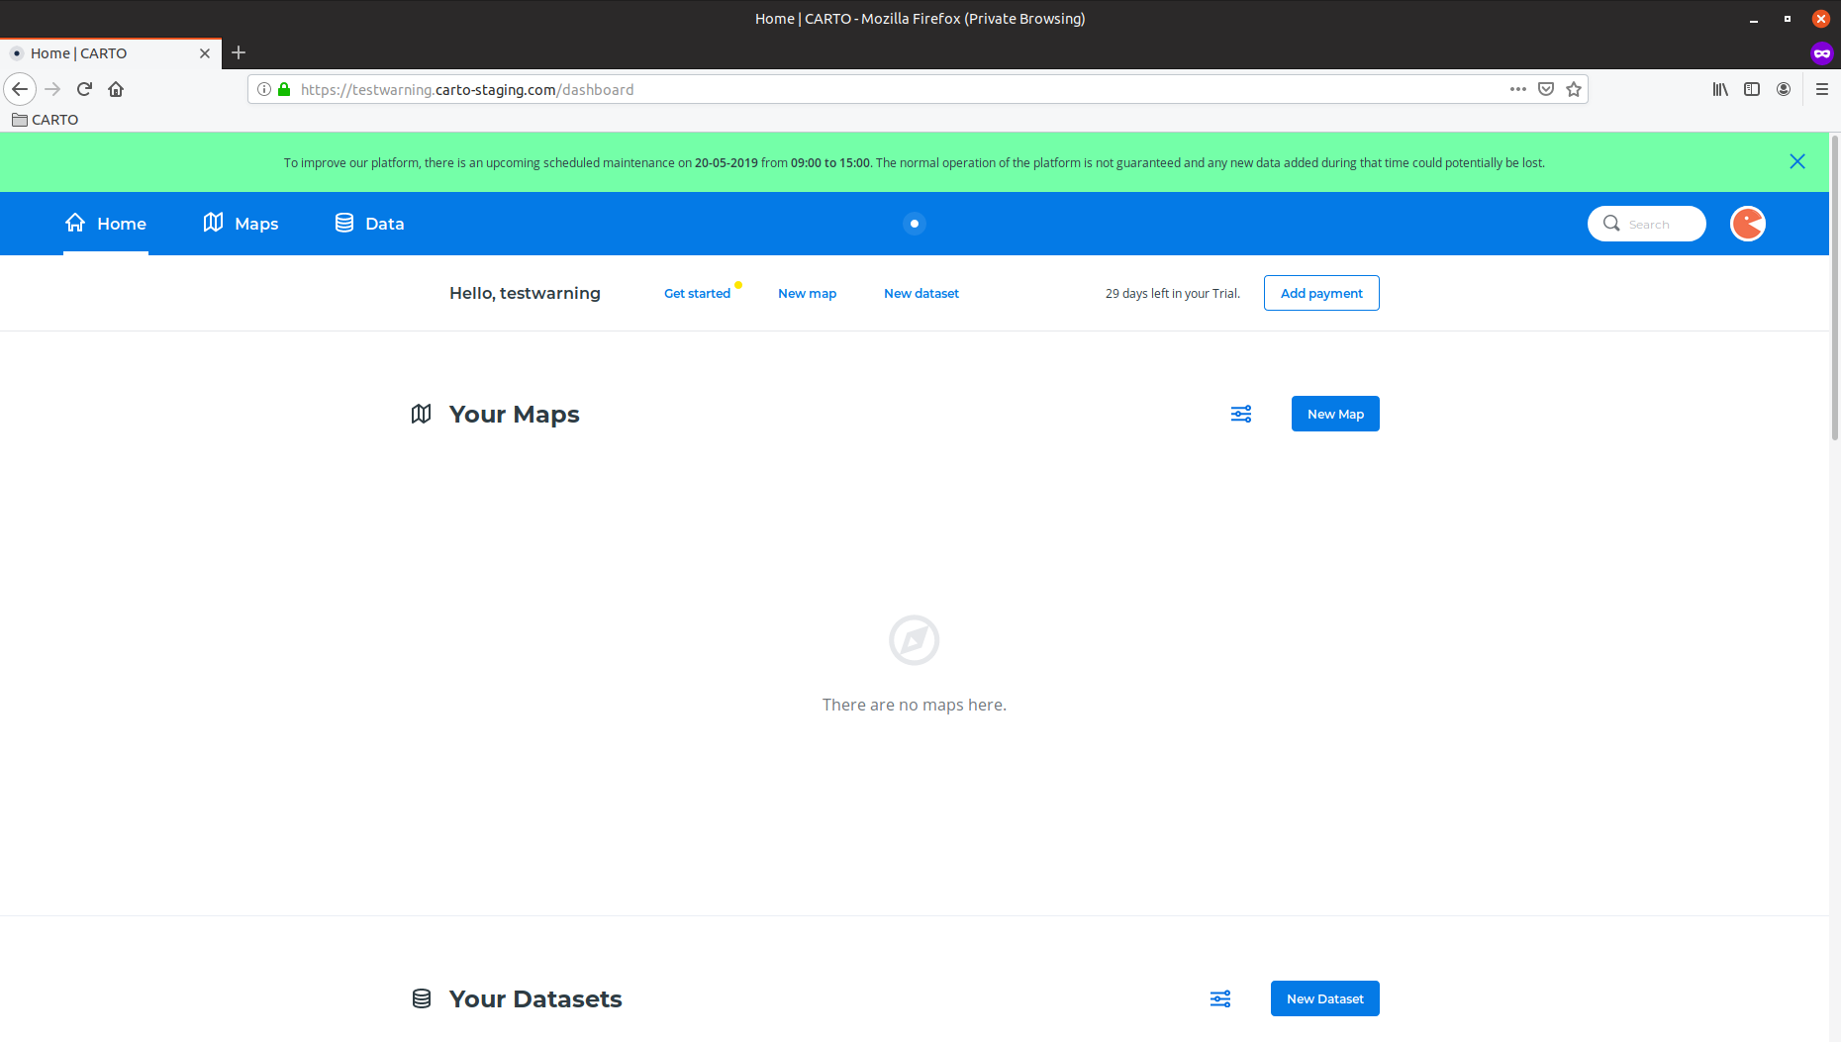Image resolution: width=1841 pixels, height=1042 pixels.
Task: Open the Get started link
Action: coord(697,293)
